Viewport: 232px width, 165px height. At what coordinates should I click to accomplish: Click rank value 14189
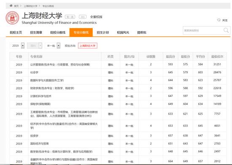(x=217, y=104)
